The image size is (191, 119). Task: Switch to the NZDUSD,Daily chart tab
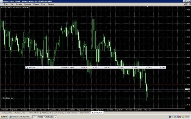tap(20, 113)
